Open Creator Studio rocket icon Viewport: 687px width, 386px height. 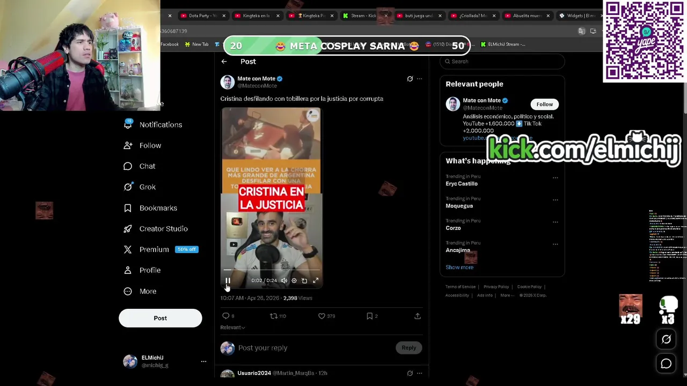point(128,229)
